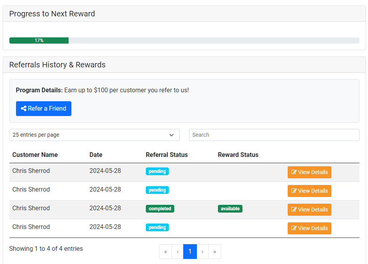
Task: Expand the 25 entries per page dropdown
Action: tap(94, 135)
